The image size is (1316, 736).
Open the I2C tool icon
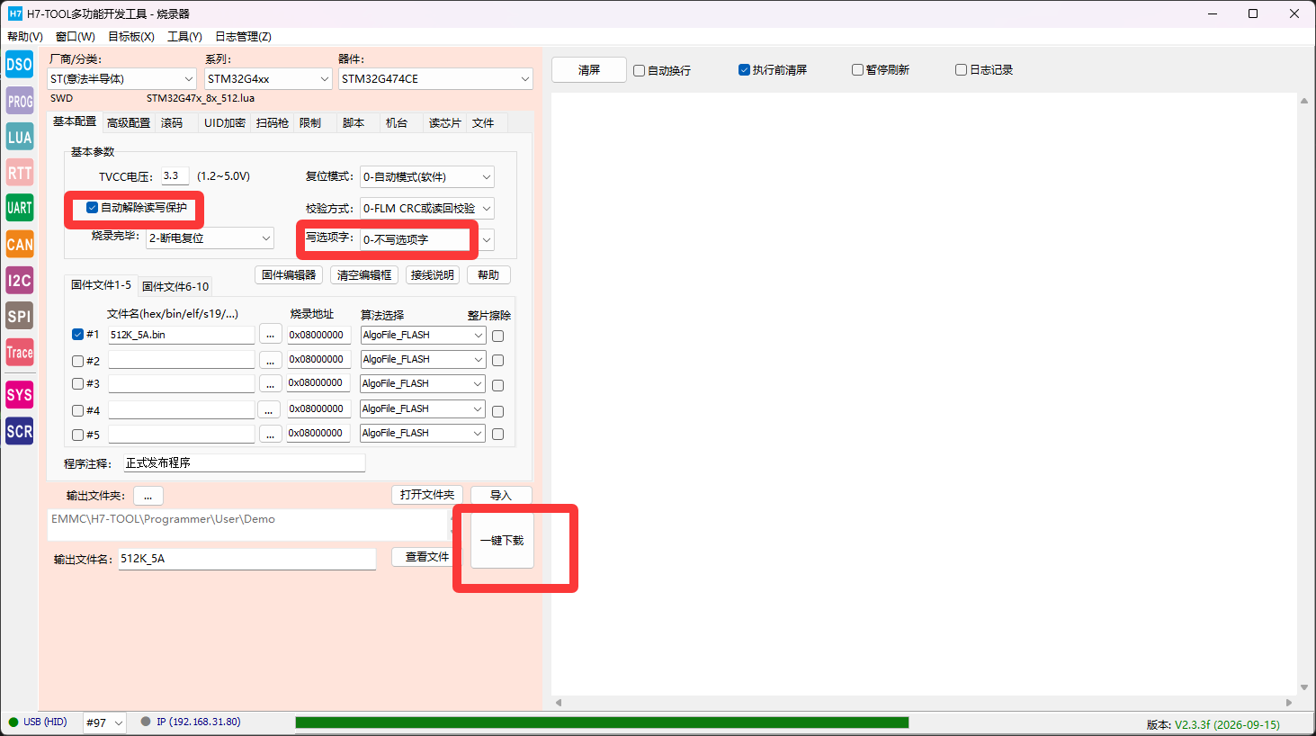pos(20,280)
